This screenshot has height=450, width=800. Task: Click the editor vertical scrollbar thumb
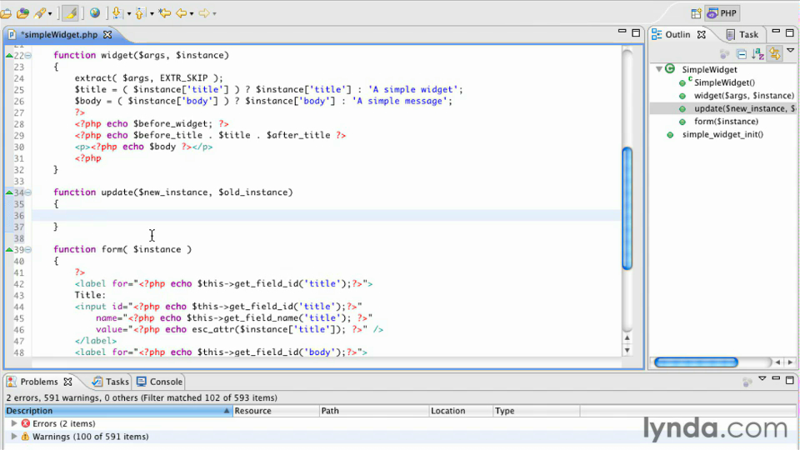tap(627, 208)
